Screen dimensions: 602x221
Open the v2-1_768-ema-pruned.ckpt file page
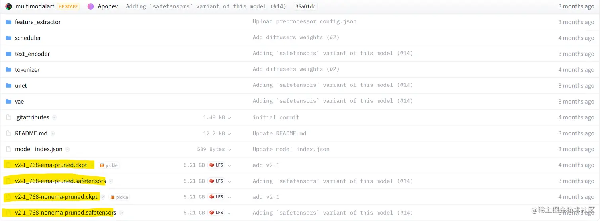click(x=51, y=165)
